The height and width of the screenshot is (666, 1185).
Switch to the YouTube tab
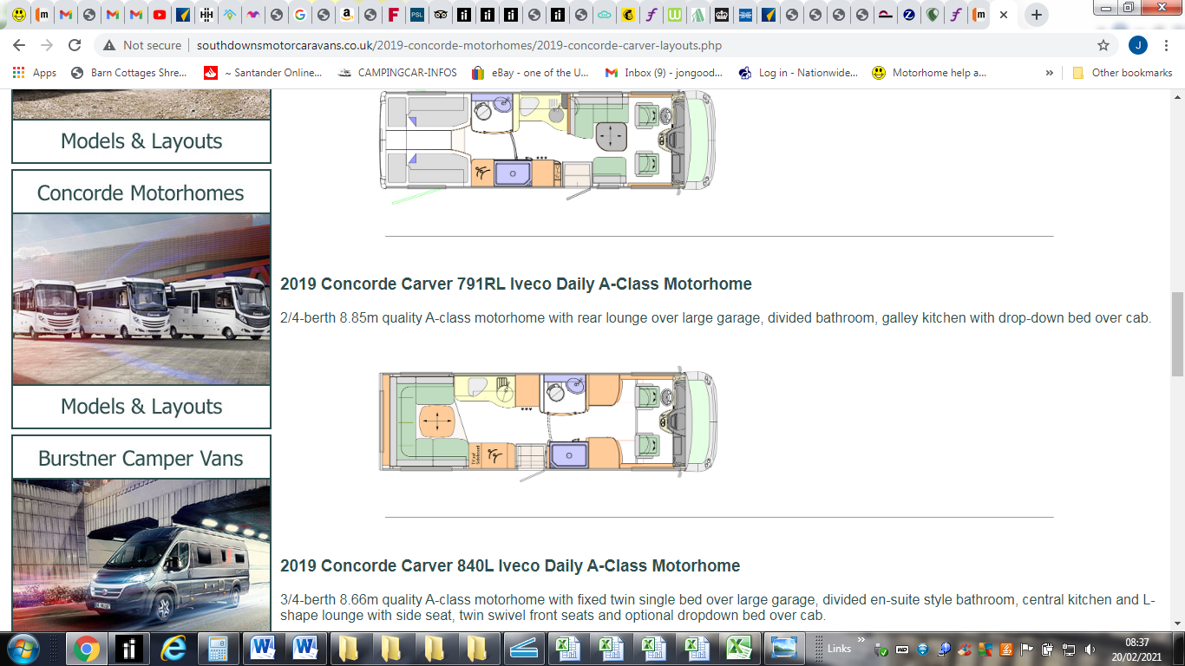[x=159, y=15]
